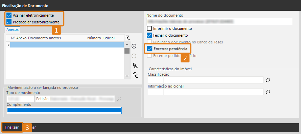Click the Nome do documento field
The image size is (301, 134).
219,22
